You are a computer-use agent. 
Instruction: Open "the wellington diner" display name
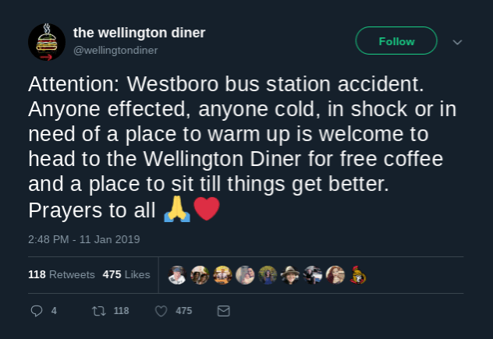(139, 33)
